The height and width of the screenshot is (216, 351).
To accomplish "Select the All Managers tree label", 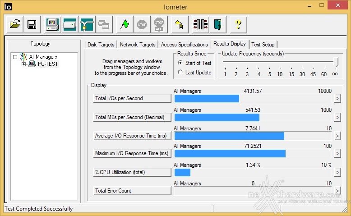I will point(43,57).
